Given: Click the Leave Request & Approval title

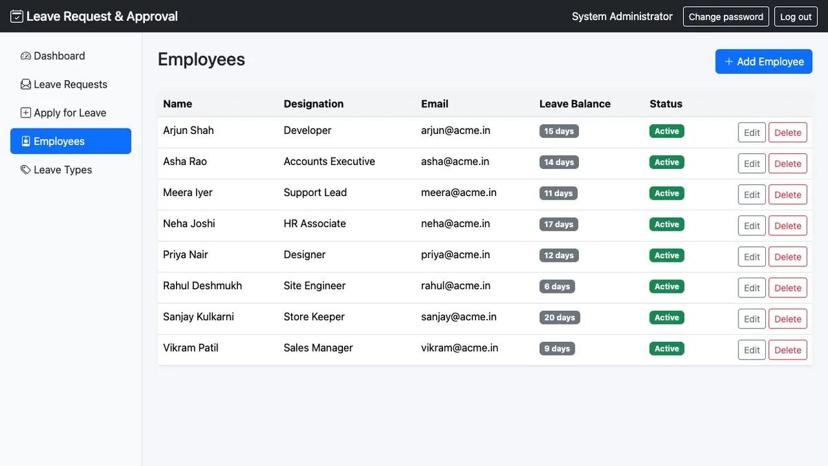Looking at the screenshot, I should [x=102, y=16].
